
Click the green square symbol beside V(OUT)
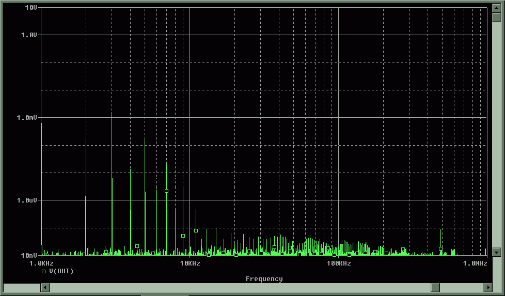pyautogui.click(x=43, y=271)
